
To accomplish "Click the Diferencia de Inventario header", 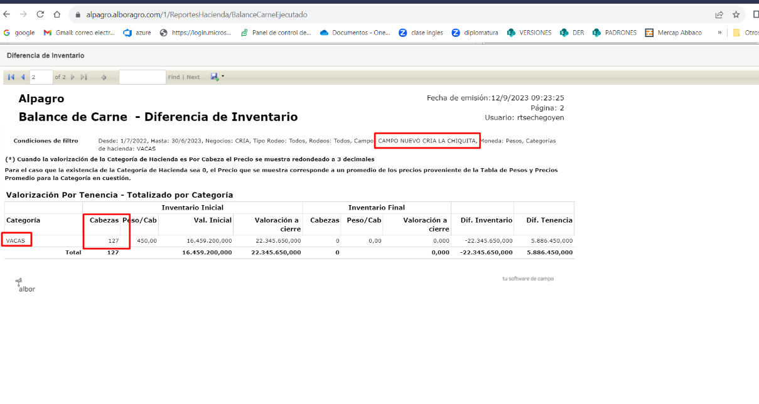I will [x=45, y=56].
